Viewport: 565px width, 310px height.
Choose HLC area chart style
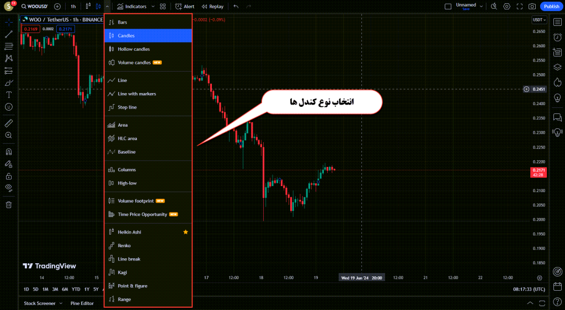(x=148, y=138)
